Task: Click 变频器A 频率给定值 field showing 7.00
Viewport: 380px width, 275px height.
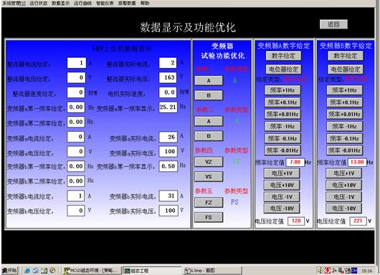Action: pos(295,162)
